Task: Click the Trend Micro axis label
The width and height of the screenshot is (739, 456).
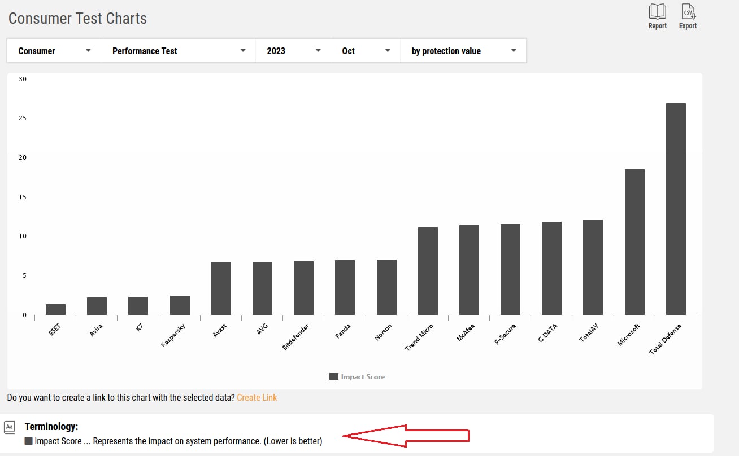Action: point(419,337)
